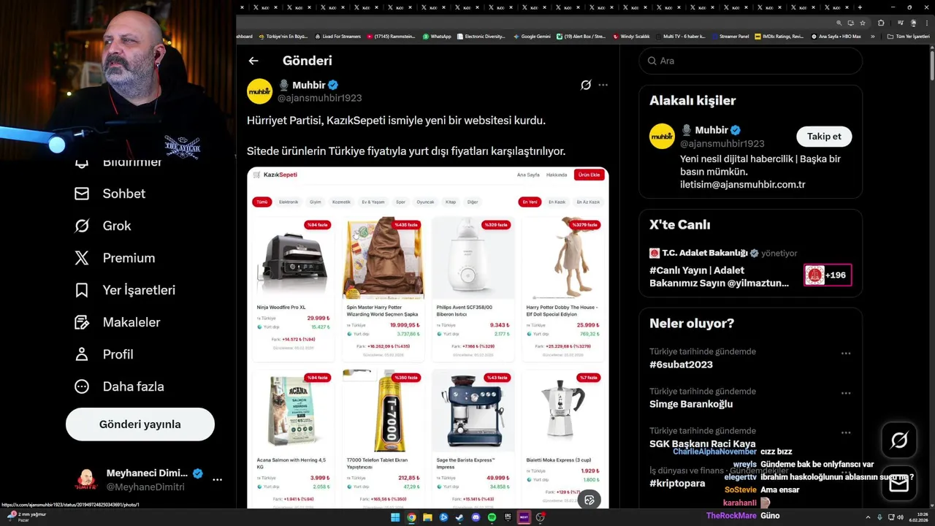
Task: Expand Daha fazla menu in the sidebar
Action: pos(119,386)
